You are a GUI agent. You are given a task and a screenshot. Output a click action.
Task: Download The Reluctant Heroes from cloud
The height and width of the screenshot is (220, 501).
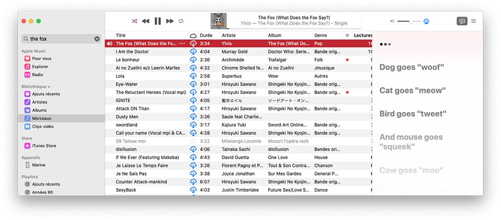point(193,92)
